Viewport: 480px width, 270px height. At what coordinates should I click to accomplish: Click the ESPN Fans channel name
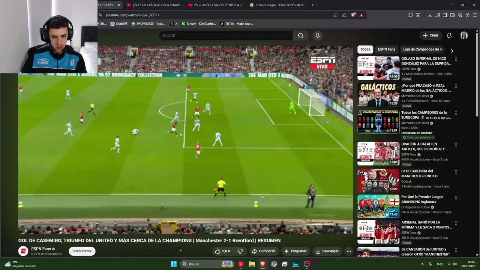[41, 249]
